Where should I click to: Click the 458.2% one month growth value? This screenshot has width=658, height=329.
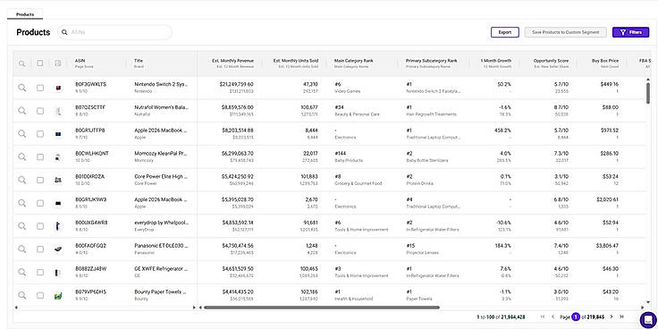click(502, 131)
